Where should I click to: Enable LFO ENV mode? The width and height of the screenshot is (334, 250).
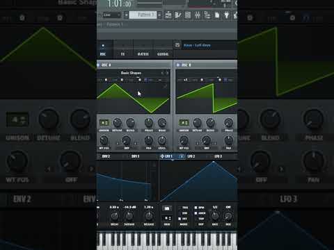tap(185, 213)
